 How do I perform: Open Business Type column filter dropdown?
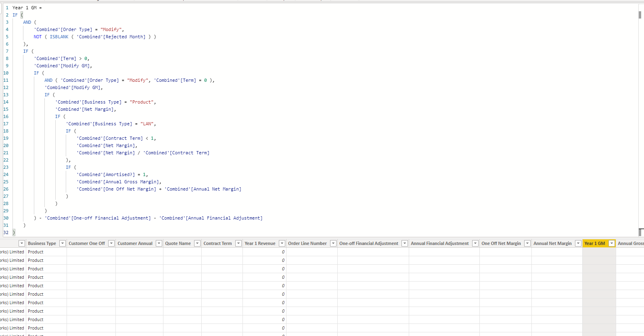click(x=63, y=243)
